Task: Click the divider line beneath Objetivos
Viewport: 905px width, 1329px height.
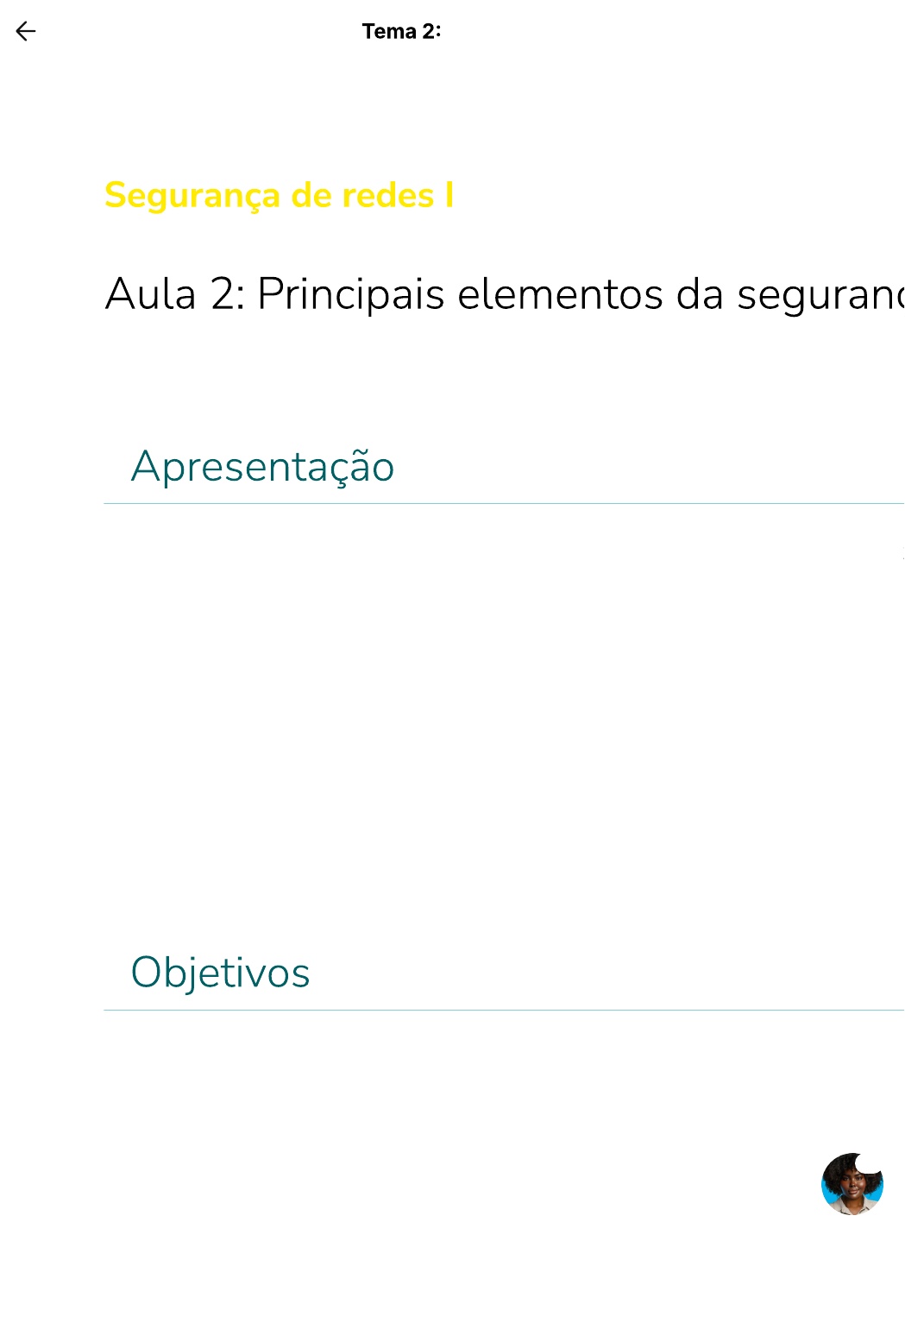Action: (504, 1010)
